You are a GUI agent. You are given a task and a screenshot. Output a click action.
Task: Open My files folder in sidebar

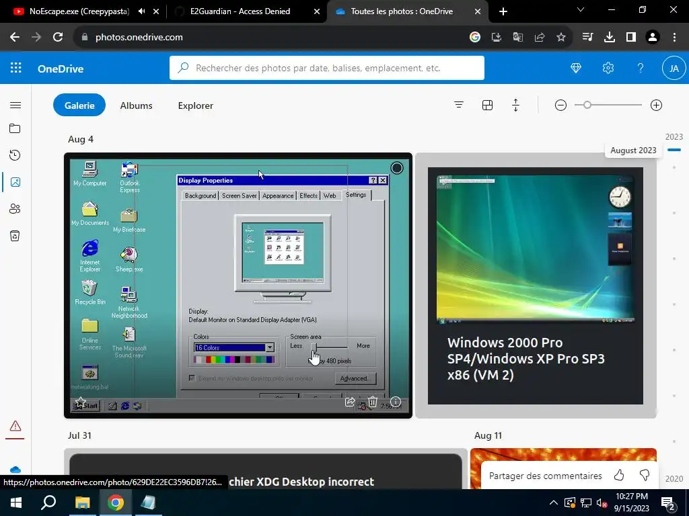pyautogui.click(x=15, y=128)
